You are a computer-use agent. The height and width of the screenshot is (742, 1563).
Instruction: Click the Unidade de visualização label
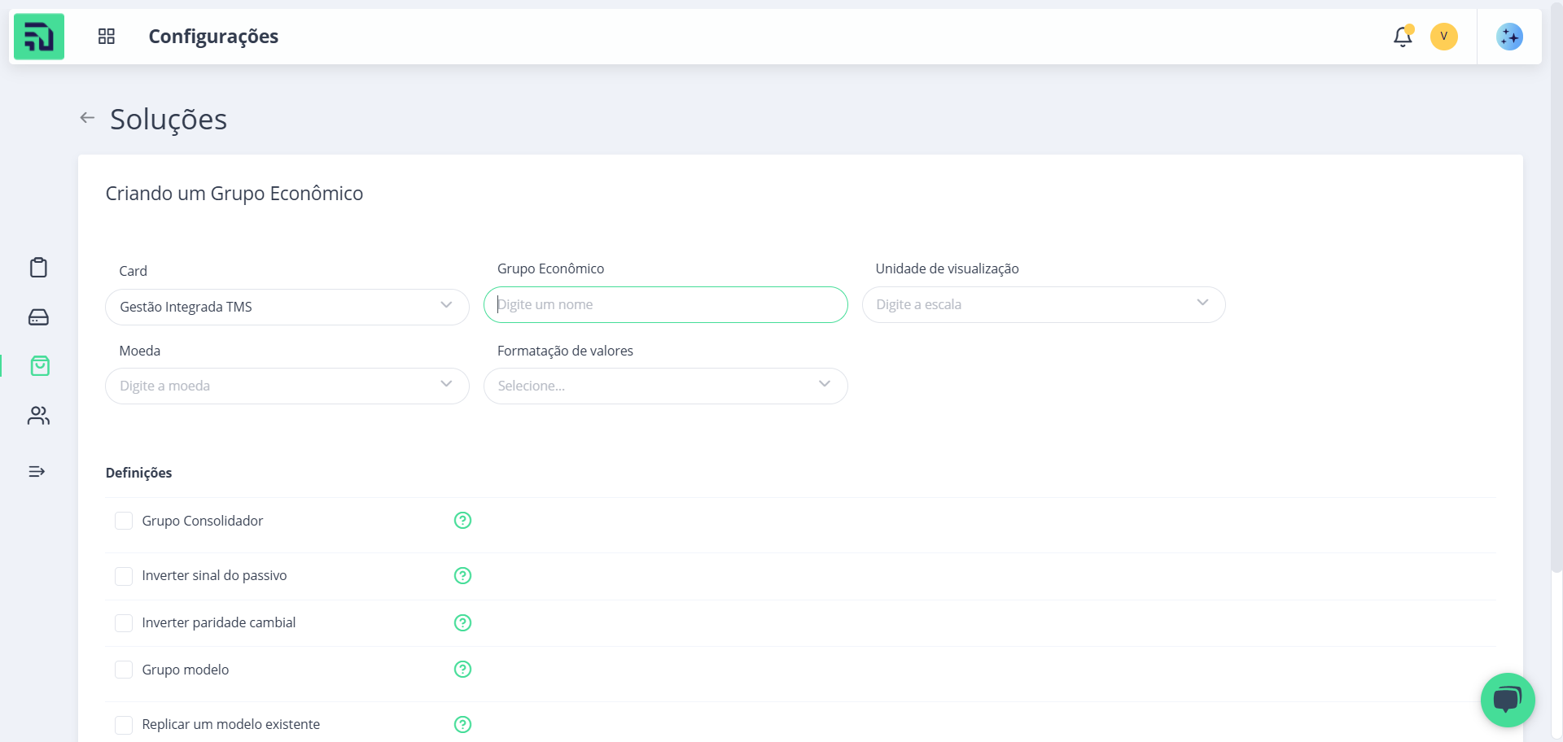948,268
